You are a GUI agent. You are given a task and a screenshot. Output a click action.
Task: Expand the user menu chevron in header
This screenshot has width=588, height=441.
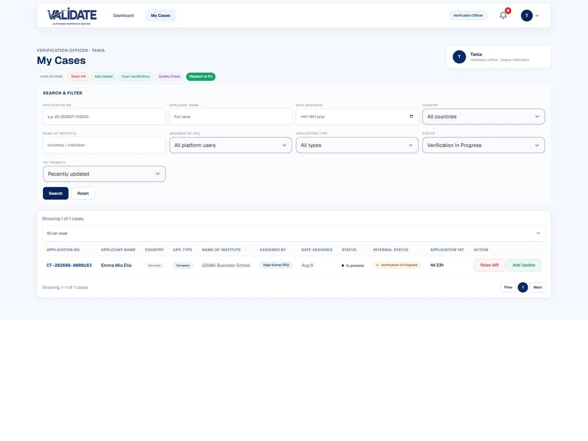pyautogui.click(x=537, y=16)
